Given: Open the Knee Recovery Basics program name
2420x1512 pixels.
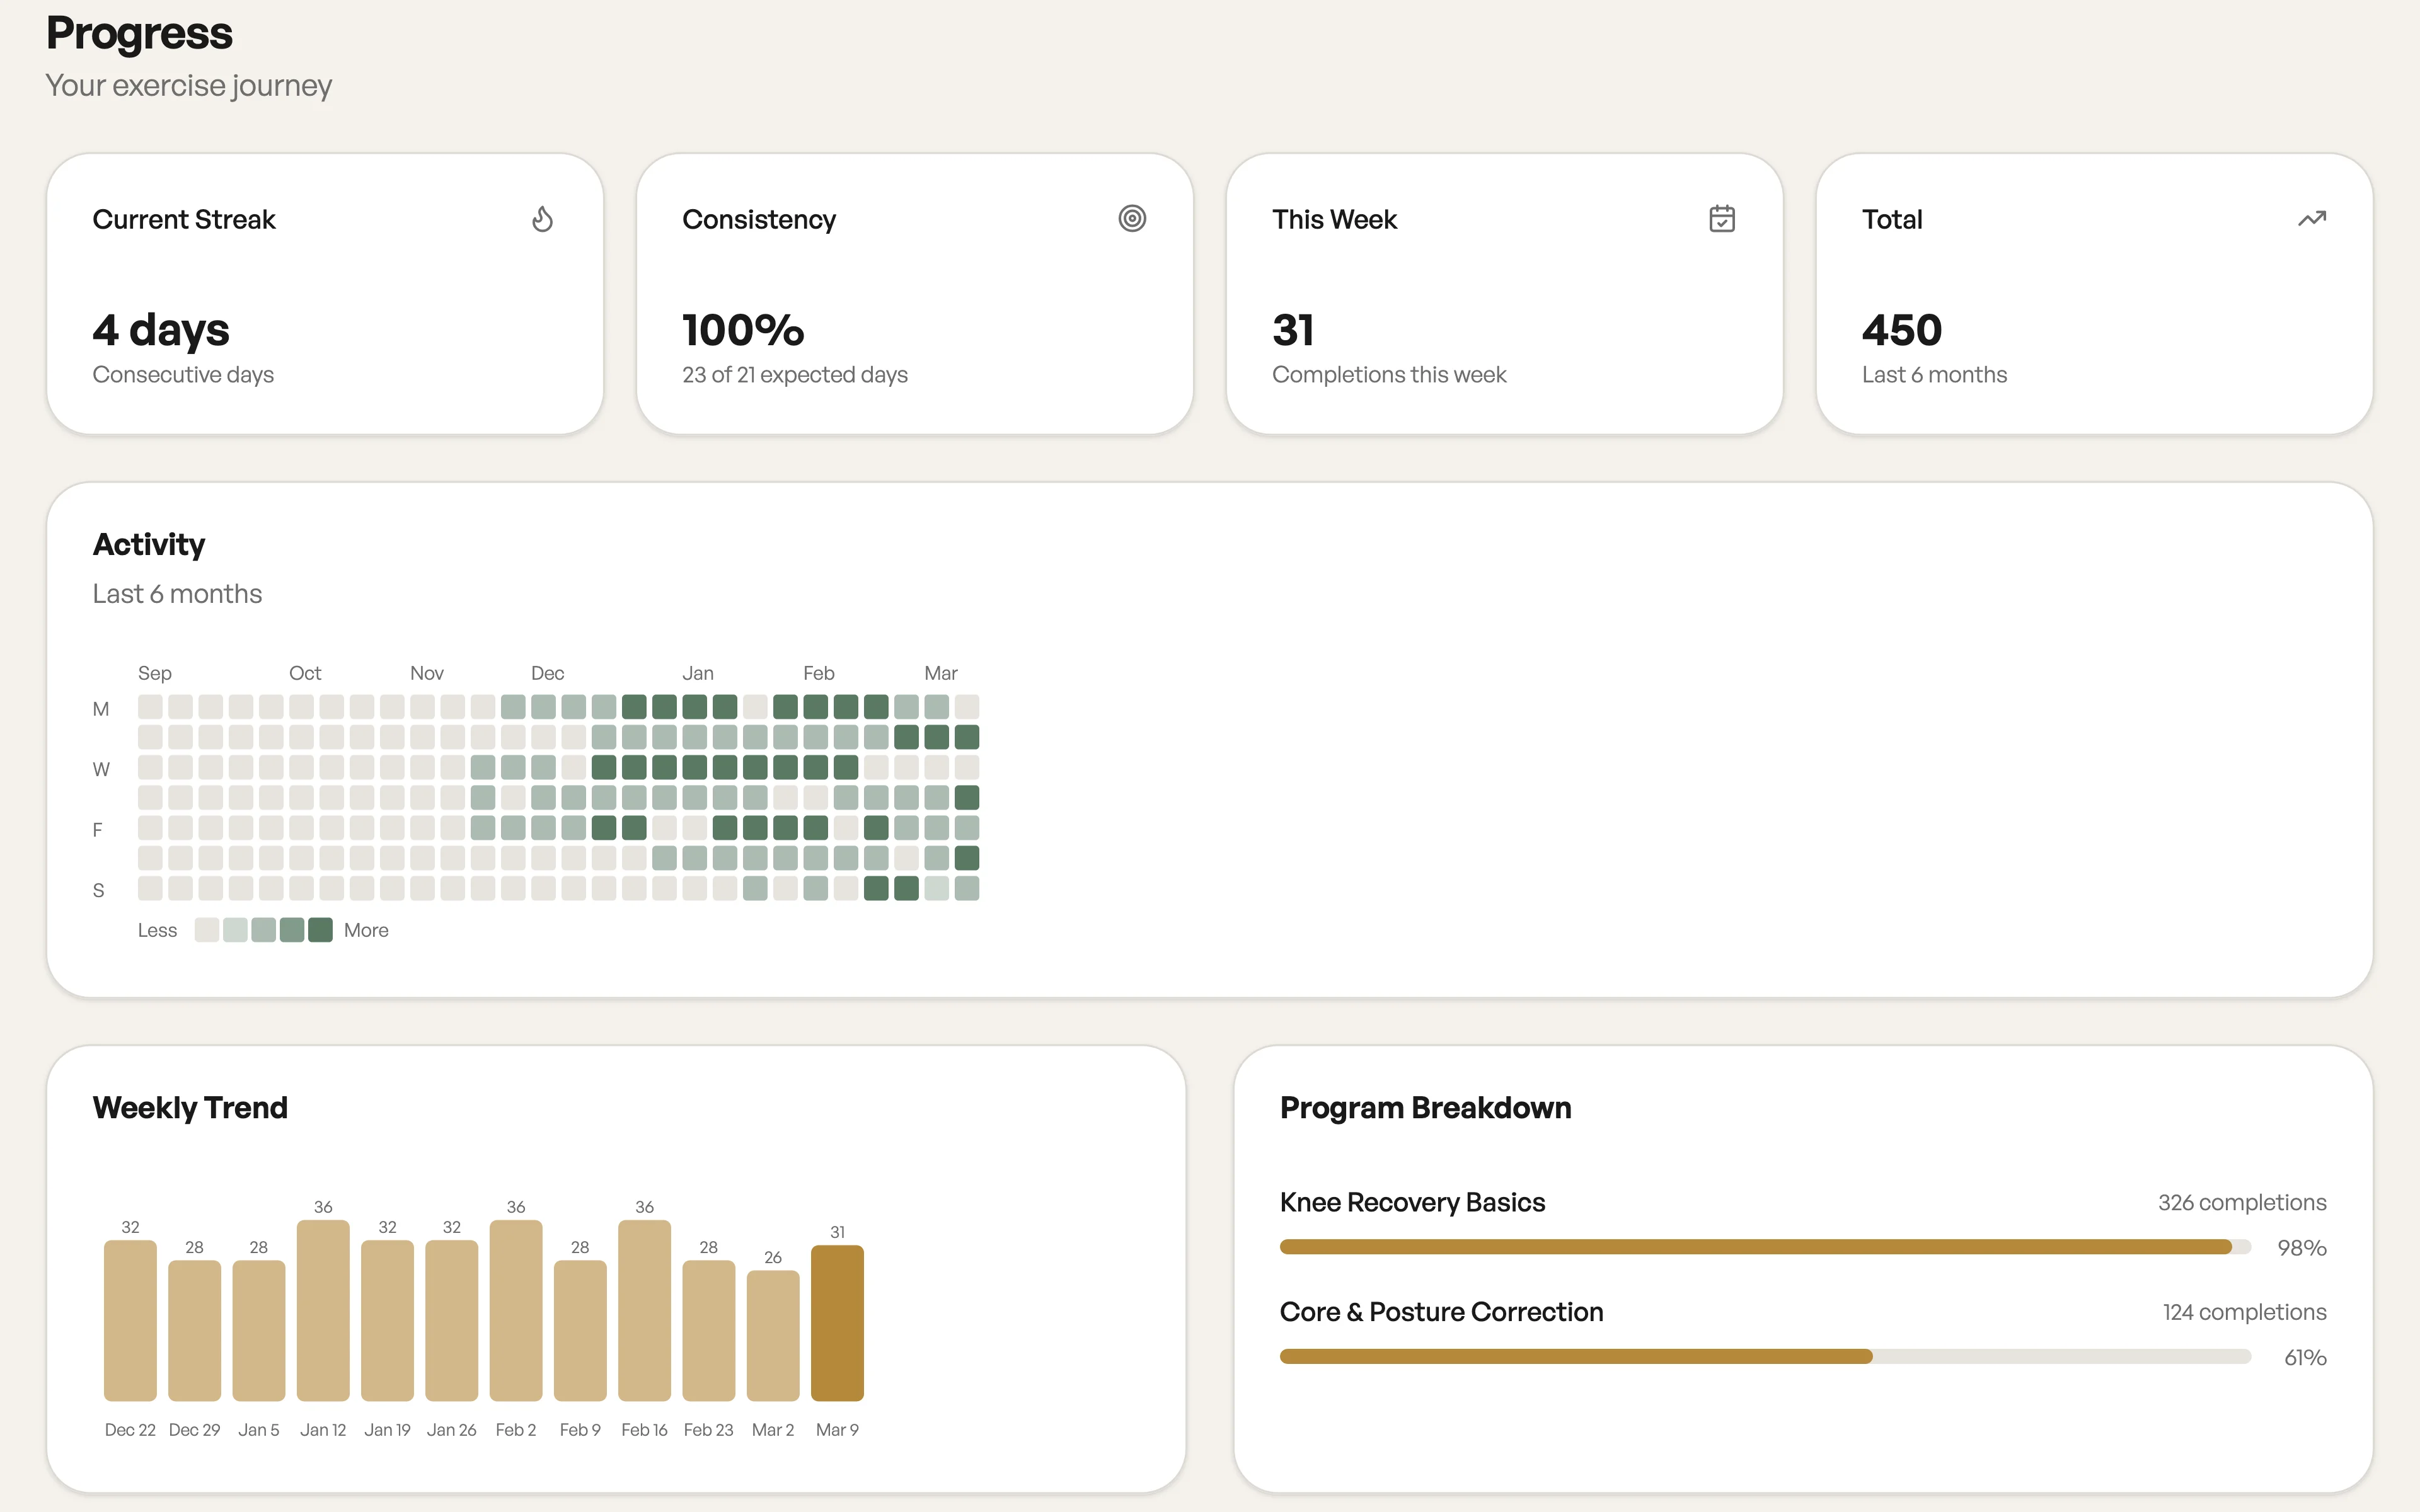Looking at the screenshot, I should [x=1412, y=1202].
